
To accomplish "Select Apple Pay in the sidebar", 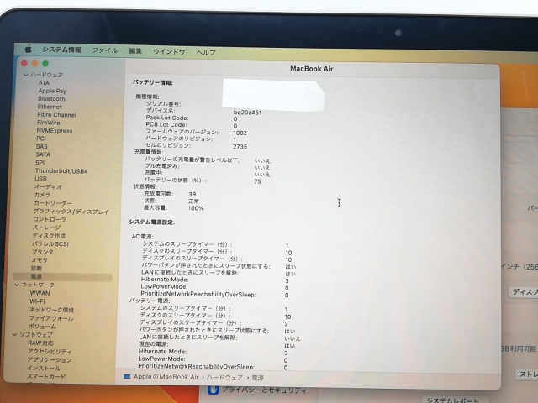I will click(x=52, y=91).
